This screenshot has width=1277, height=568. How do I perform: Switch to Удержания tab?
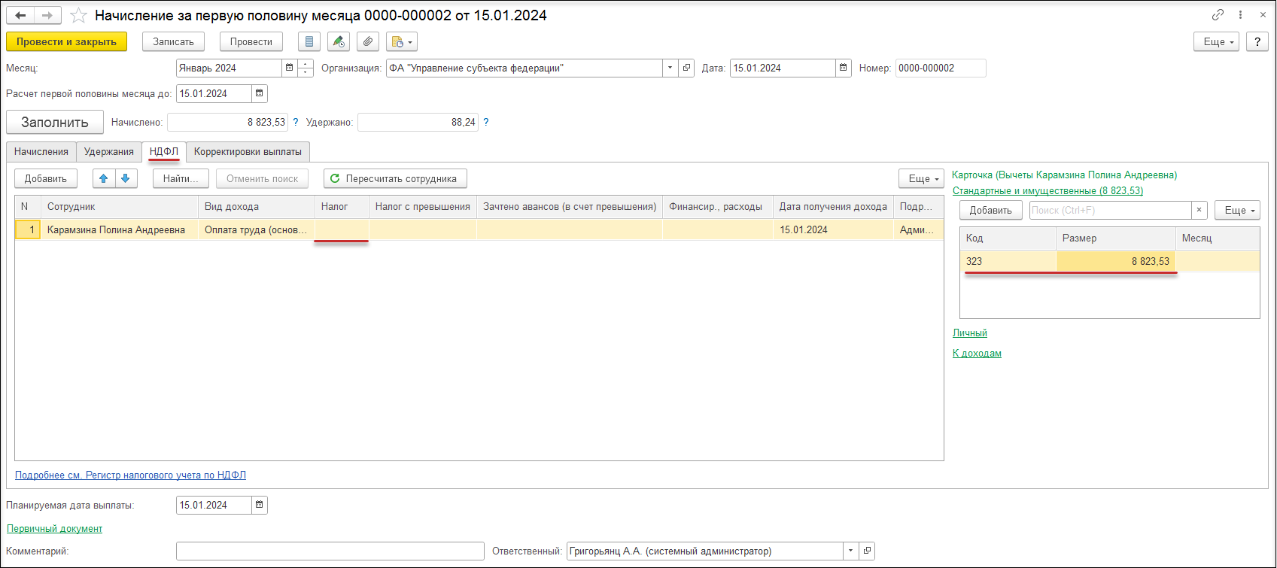click(x=109, y=151)
